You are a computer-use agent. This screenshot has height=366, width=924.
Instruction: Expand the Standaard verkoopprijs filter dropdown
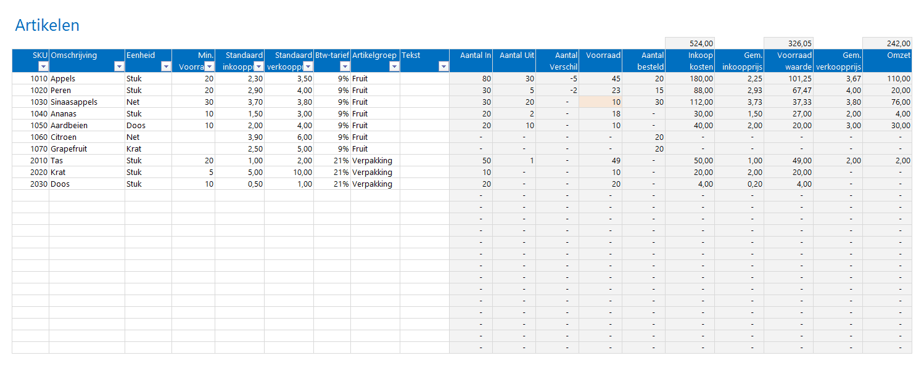pos(307,65)
